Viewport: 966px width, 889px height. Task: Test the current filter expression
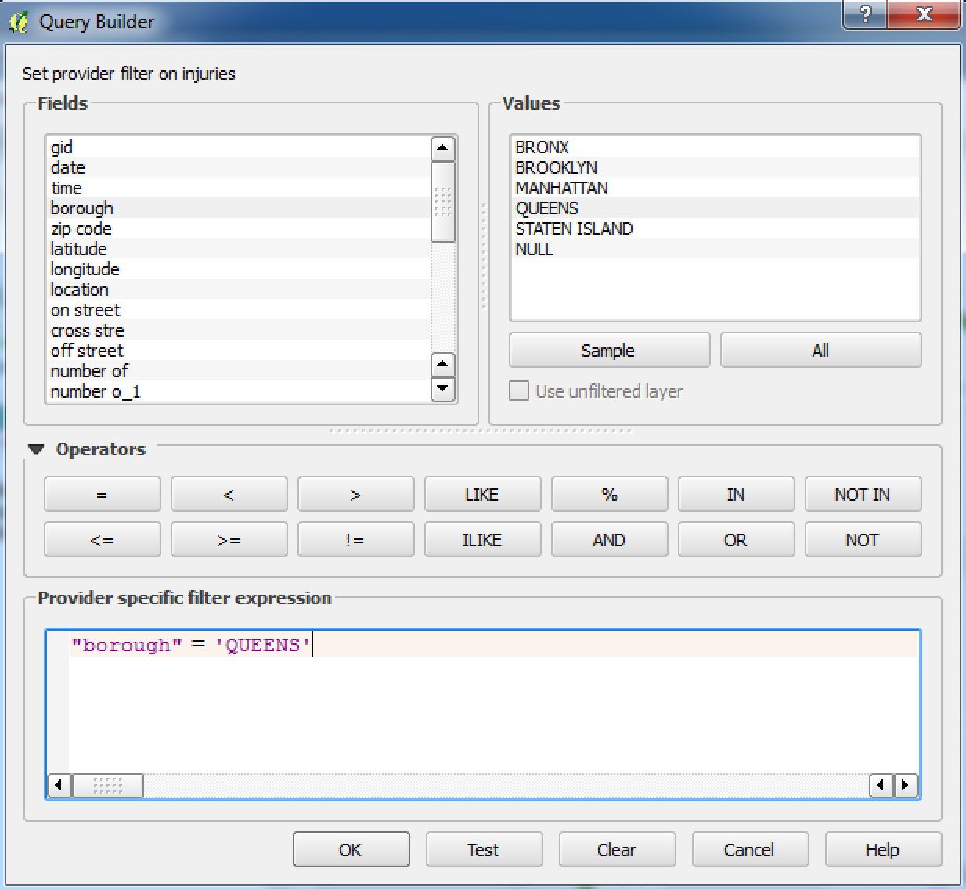(483, 849)
